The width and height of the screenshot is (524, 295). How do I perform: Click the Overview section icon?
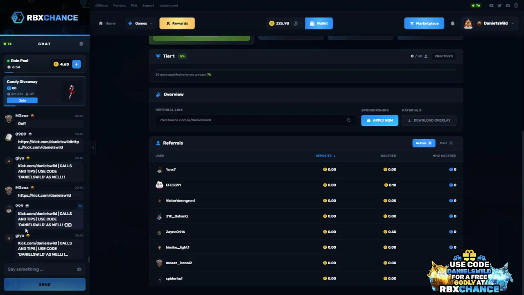(158, 95)
